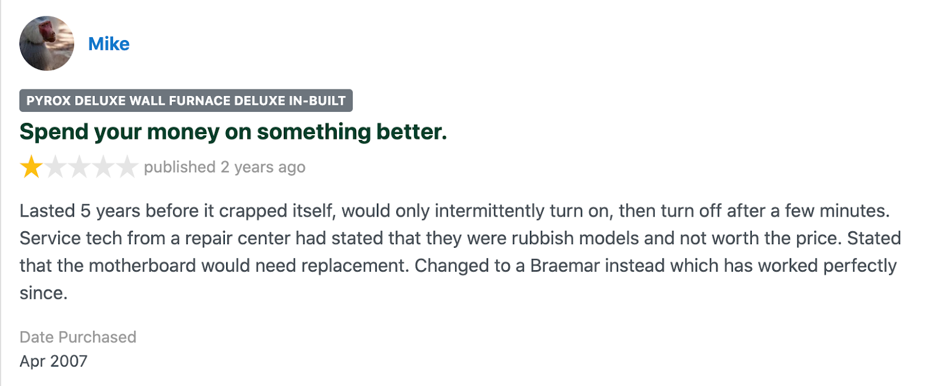Click the 'published 2 years ago' timestamp
Screen dimensions: 942x386
[x=225, y=167]
